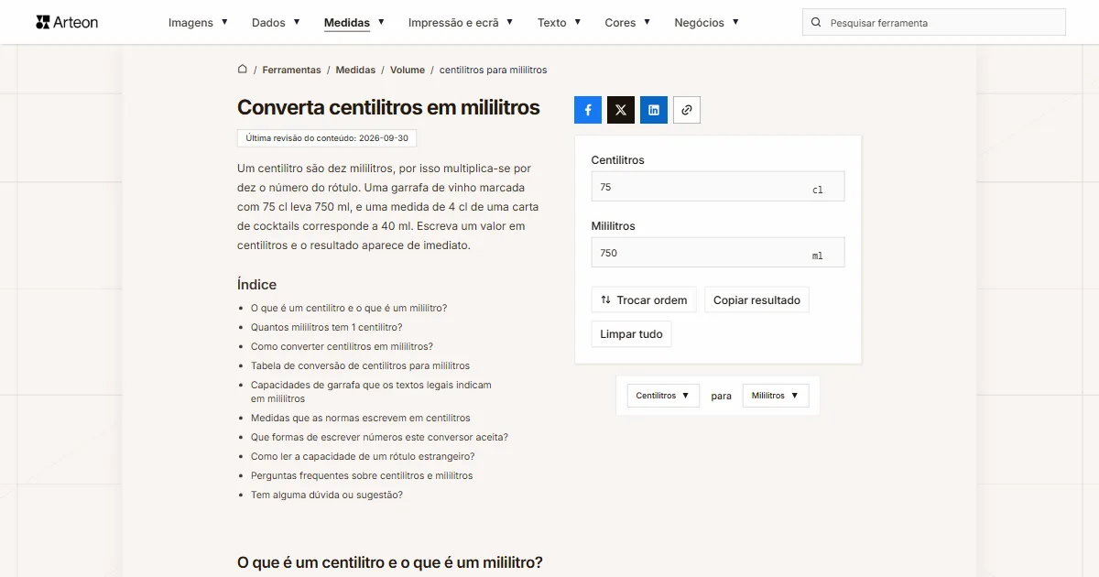The height and width of the screenshot is (577, 1099).
Task: Click 'centilitros para mililitros' breadcrumb text
Action: coord(493,70)
